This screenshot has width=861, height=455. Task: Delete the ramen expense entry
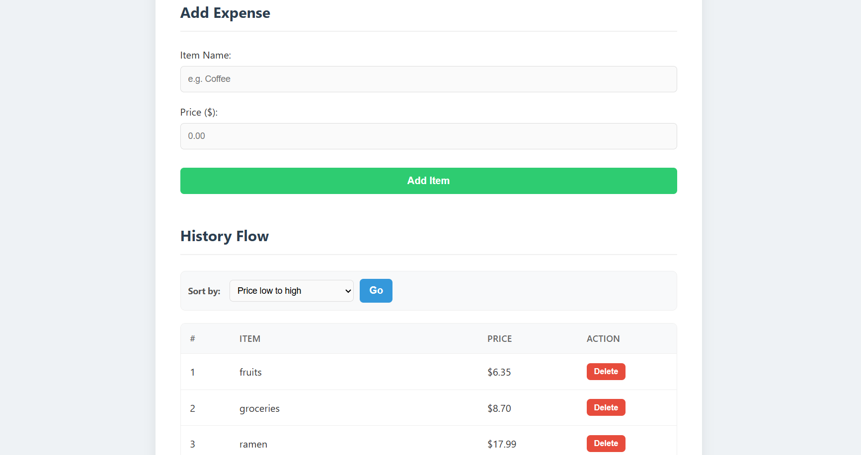point(606,443)
